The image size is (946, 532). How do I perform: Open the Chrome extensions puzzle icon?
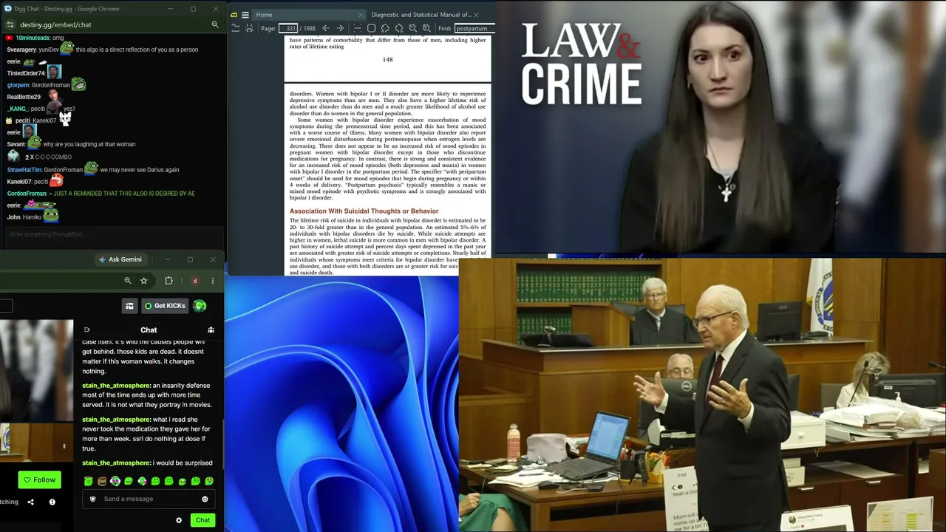(169, 281)
